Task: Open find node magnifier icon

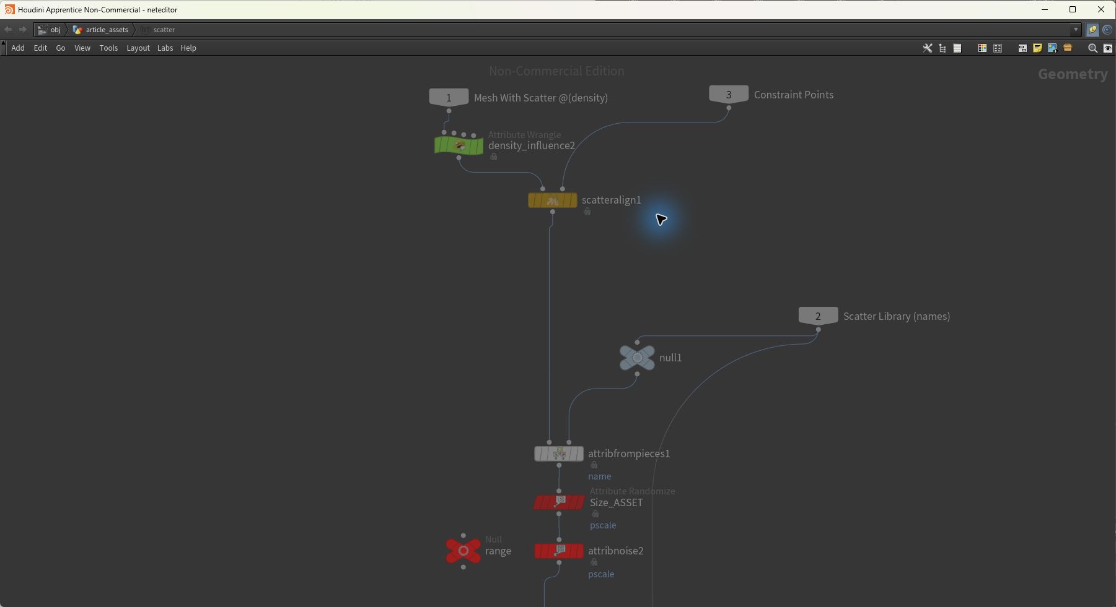Action: 1092,48
